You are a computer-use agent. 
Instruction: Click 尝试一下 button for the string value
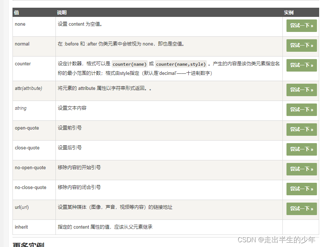pyautogui.click(x=301, y=110)
